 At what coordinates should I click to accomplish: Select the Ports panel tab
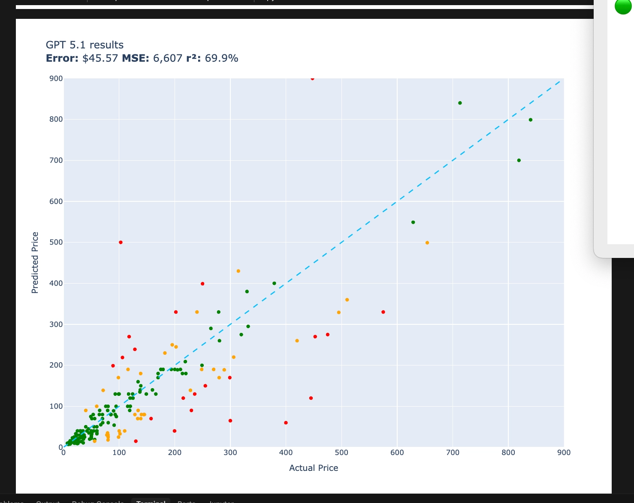[x=187, y=501]
